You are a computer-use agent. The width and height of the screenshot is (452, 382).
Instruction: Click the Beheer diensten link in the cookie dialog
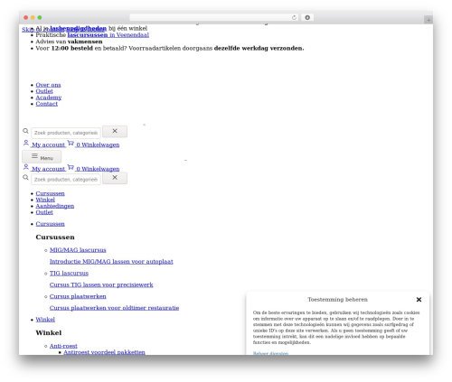pos(270,353)
